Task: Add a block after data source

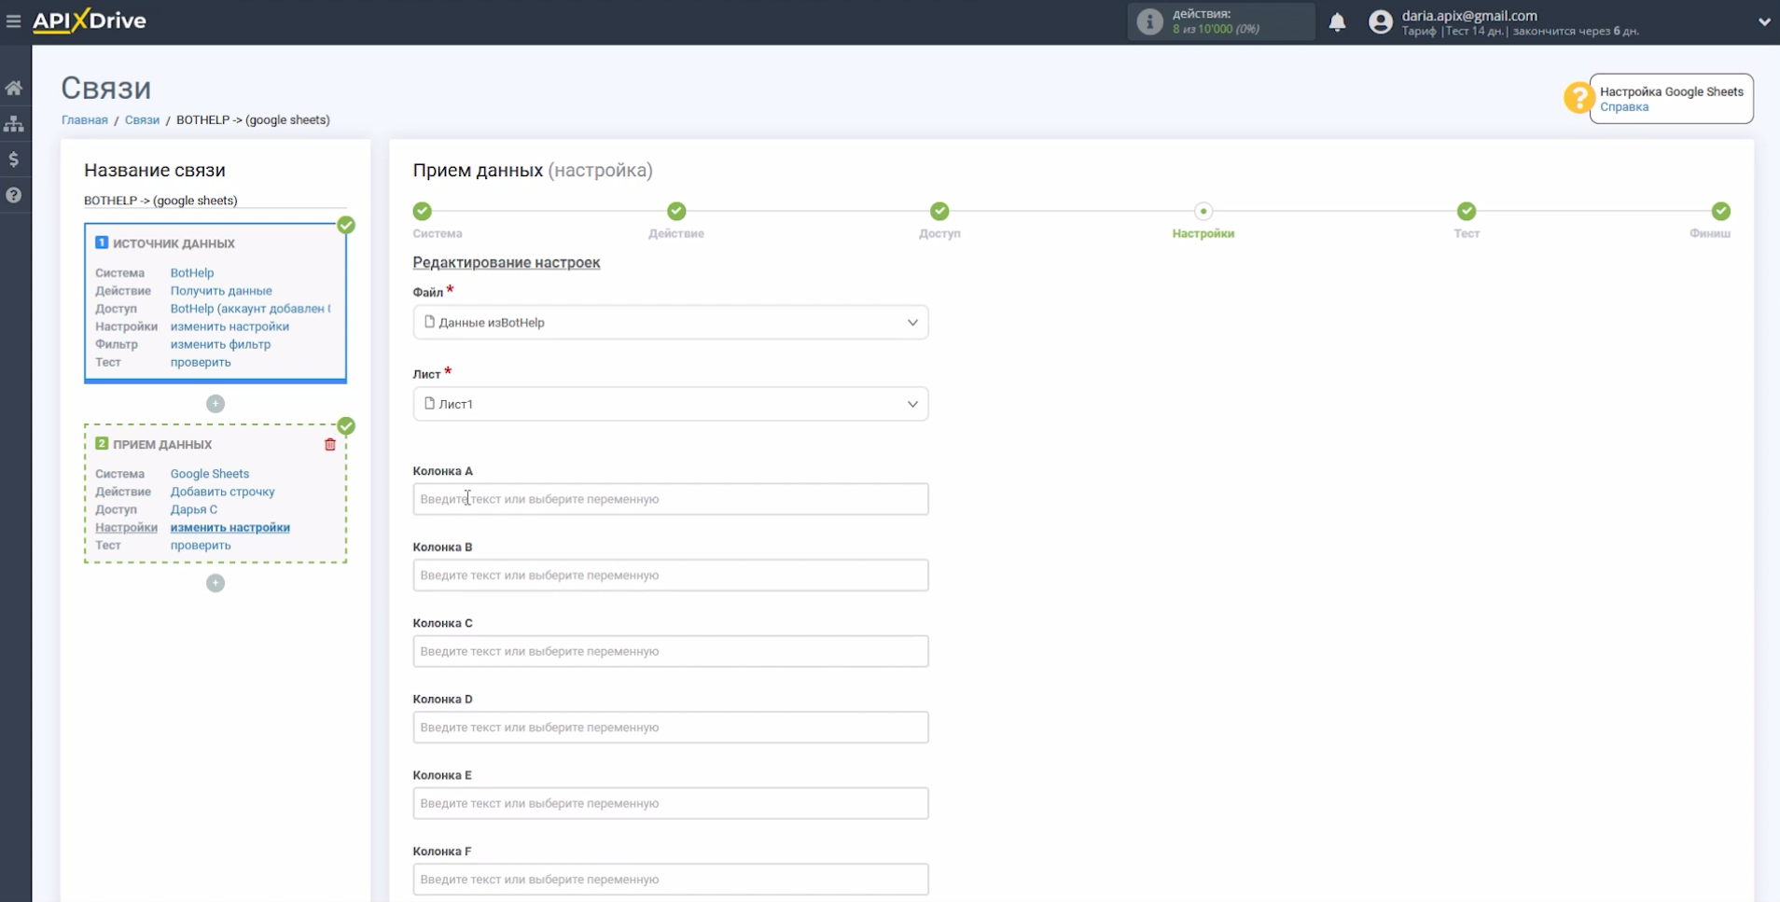Action: pyautogui.click(x=216, y=404)
